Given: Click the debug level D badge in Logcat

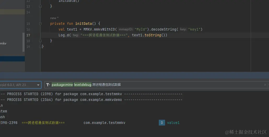Looking at the screenshot, I should click(162, 123).
